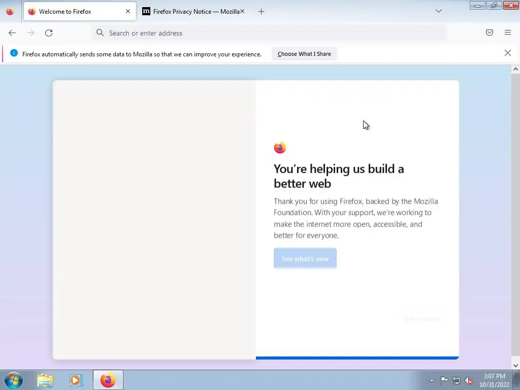Click the network status tray icon
This screenshot has width=520, height=390.
[457, 380]
